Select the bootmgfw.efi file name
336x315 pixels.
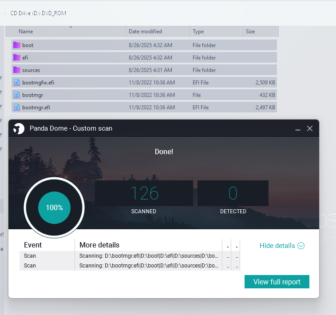[x=38, y=83]
